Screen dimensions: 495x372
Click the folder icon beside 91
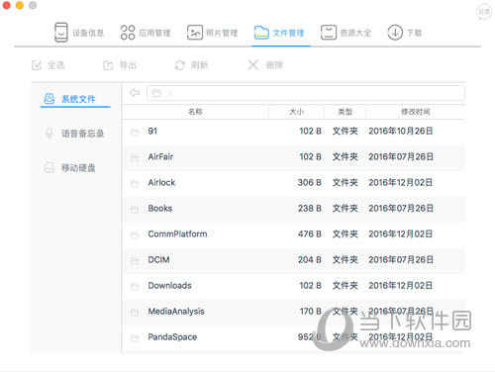pos(135,133)
